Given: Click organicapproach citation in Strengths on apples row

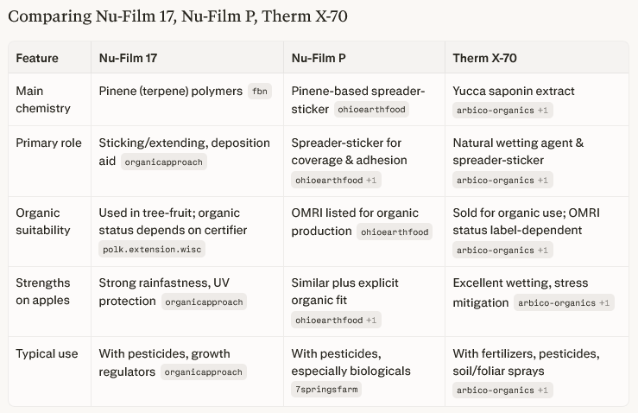Looking at the screenshot, I should click(204, 302).
